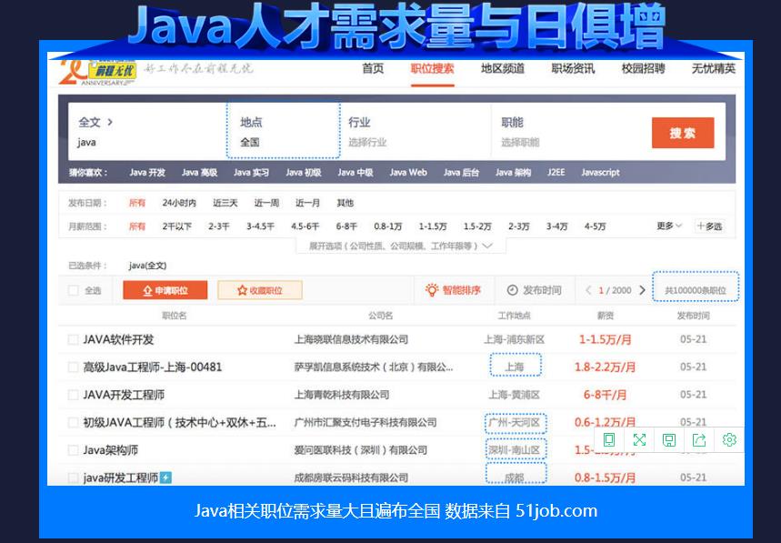This screenshot has height=543, width=781.
Task: Check the 全选 select-all checkbox
Action: 73,290
